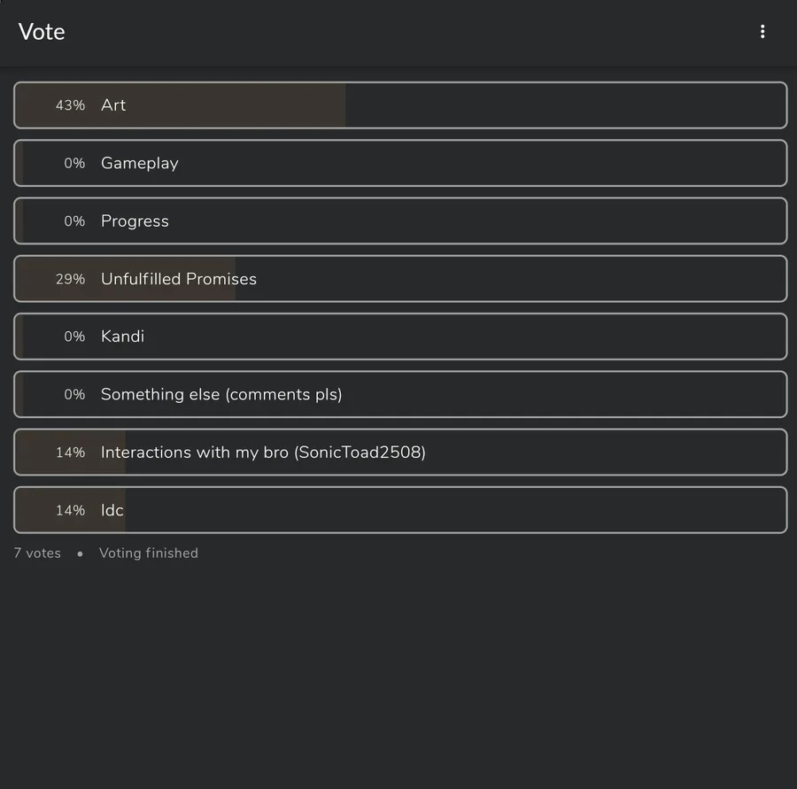This screenshot has width=797, height=789.
Task: Click the Vote panel title
Action: pos(42,32)
